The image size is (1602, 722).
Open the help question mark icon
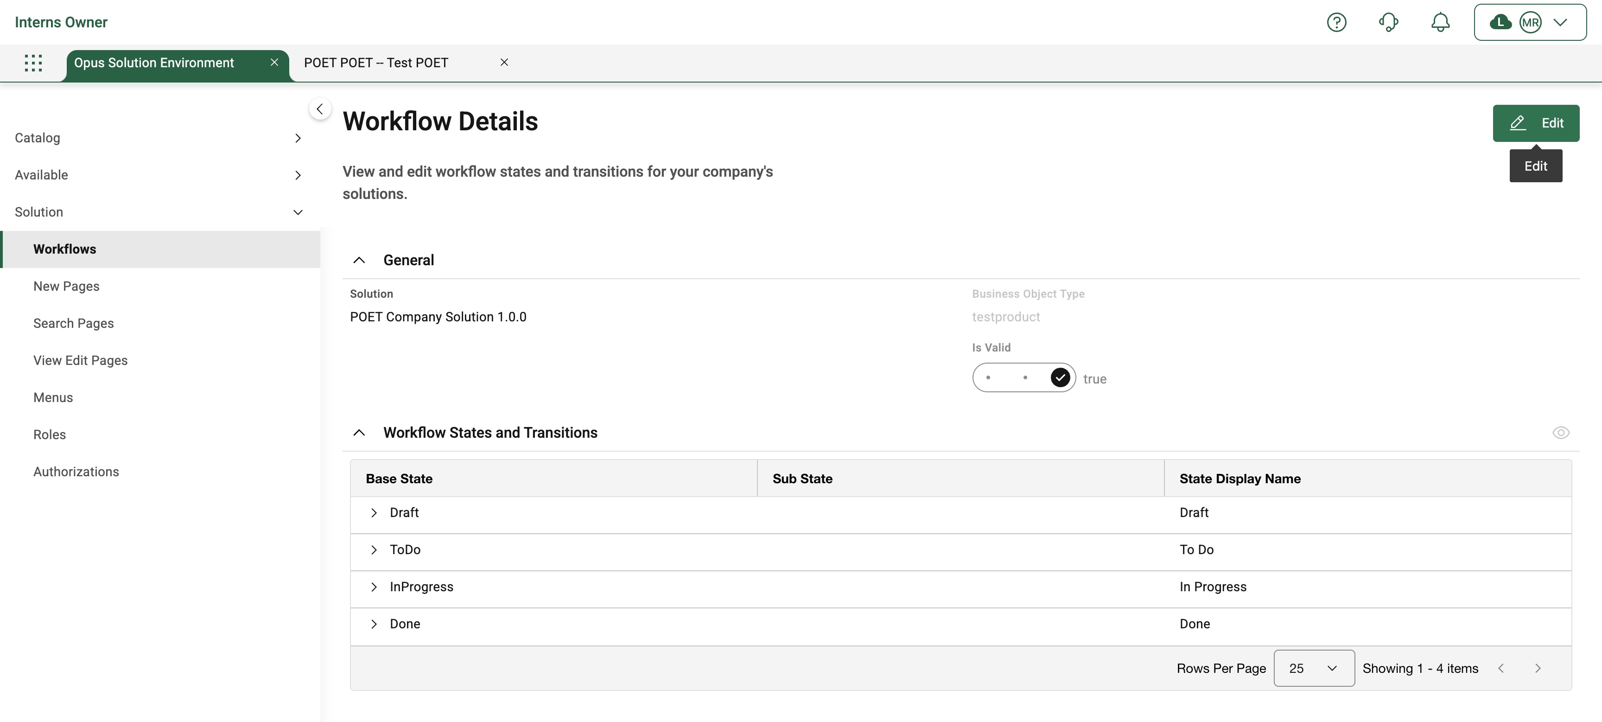(x=1336, y=22)
